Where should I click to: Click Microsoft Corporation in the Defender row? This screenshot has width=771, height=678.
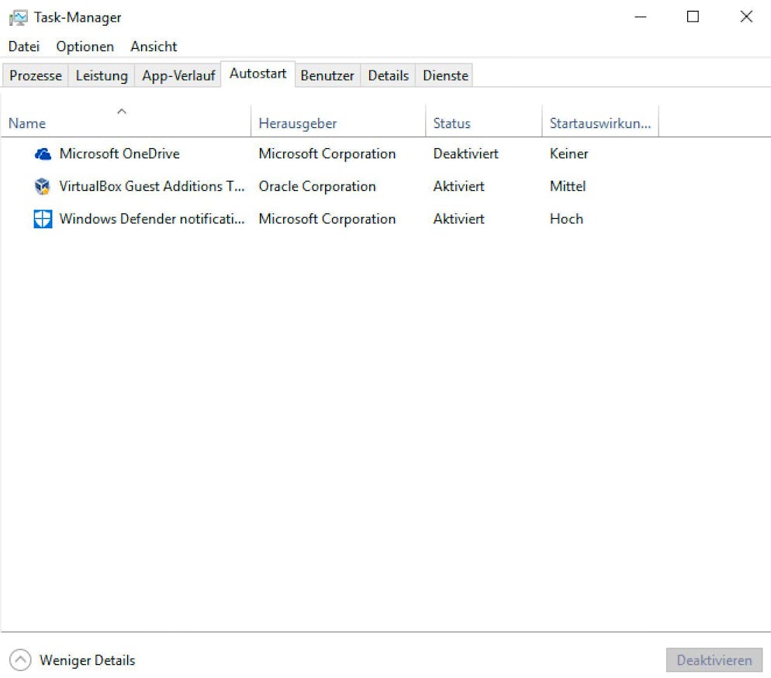pos(327,219)
